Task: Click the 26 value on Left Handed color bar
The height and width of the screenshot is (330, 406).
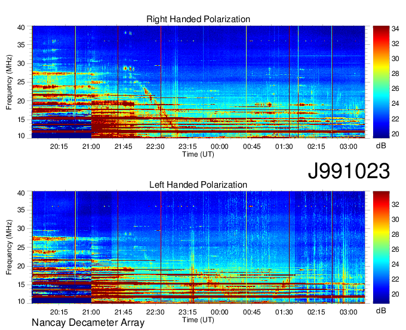Action: coord(395,249)
